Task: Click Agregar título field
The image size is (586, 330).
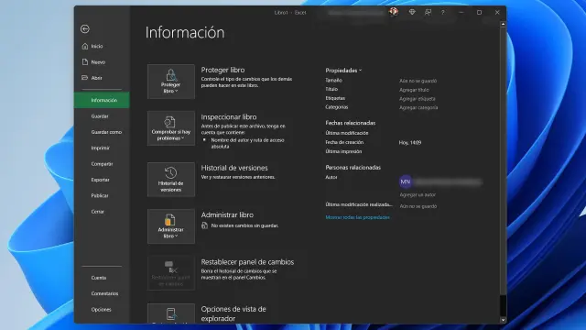Action: 414,90
